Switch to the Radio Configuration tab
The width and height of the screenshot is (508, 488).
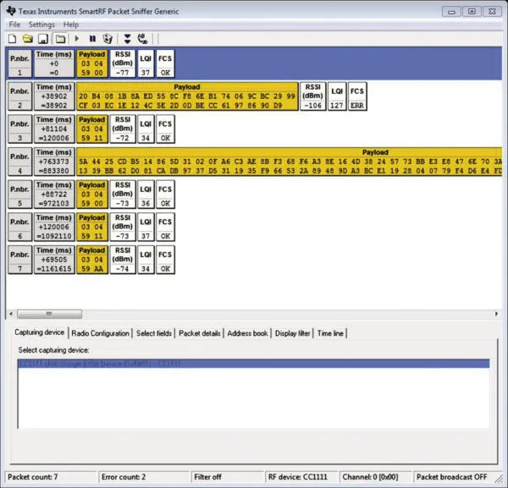[100, 333]
